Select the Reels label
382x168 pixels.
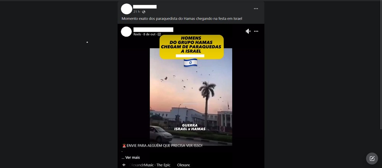(138, 34)
